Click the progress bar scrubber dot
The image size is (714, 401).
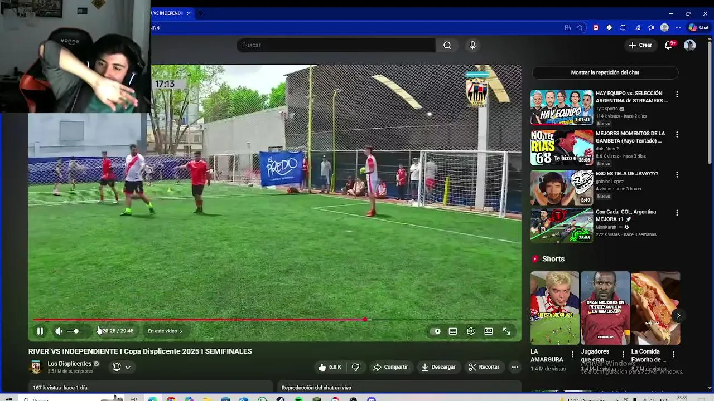(365, 320)
